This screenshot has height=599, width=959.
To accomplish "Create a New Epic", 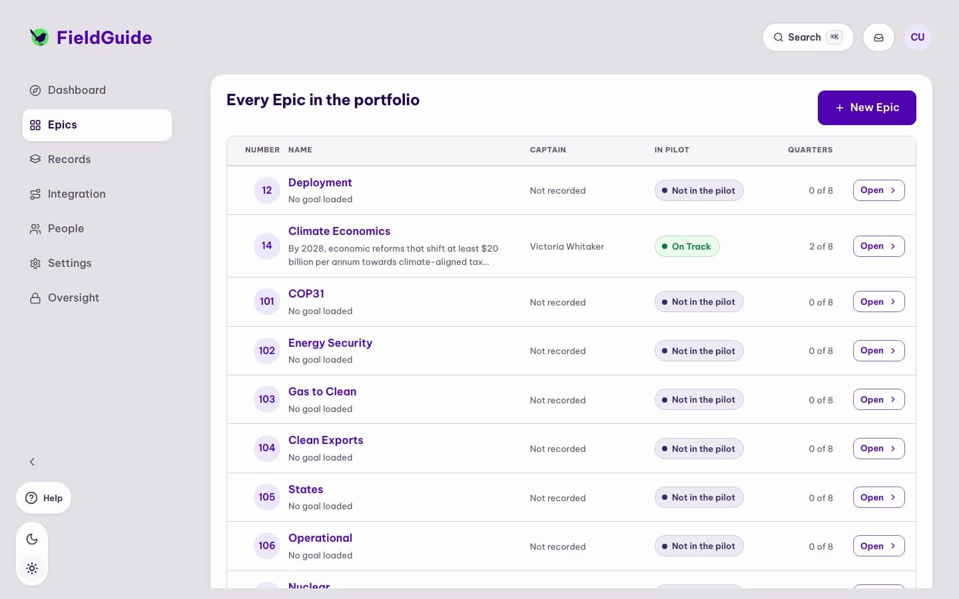I will click(867, 108).
